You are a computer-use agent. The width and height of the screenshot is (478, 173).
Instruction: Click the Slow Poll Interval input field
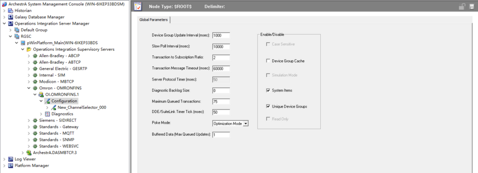coord(221,47)
